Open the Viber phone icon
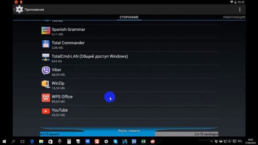The image size is (258, 145). tap(46, 71)
